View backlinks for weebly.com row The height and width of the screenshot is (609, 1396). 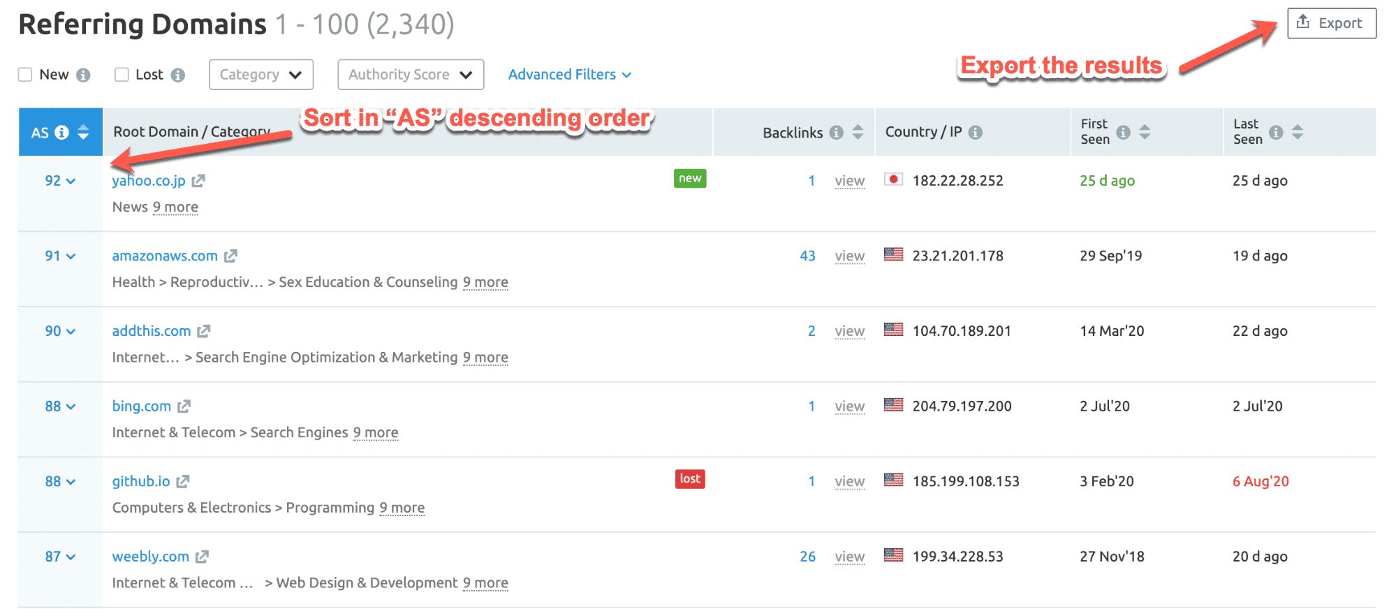coord(849,557)
